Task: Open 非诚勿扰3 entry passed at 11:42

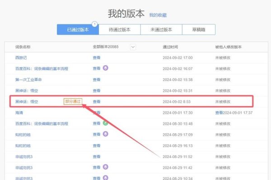Action: [x=24, y=167]
